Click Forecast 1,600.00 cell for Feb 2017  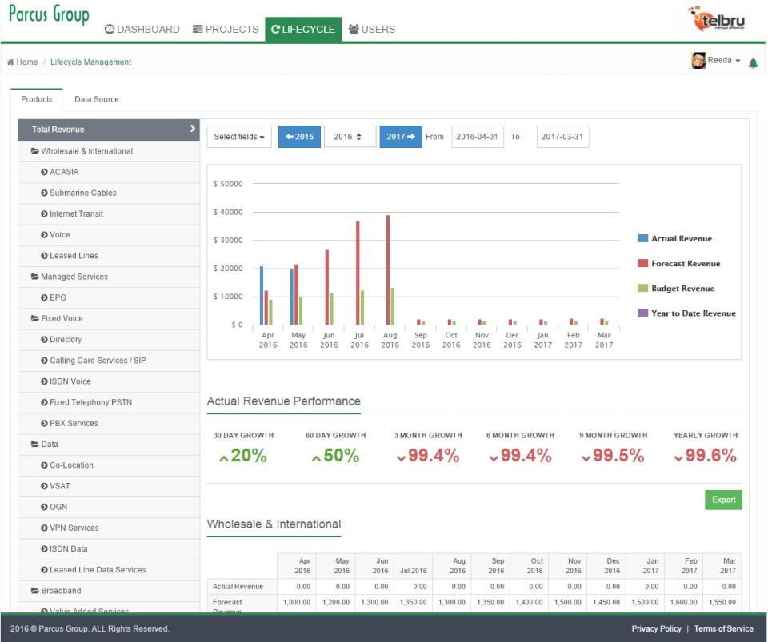tap(683, 602)
